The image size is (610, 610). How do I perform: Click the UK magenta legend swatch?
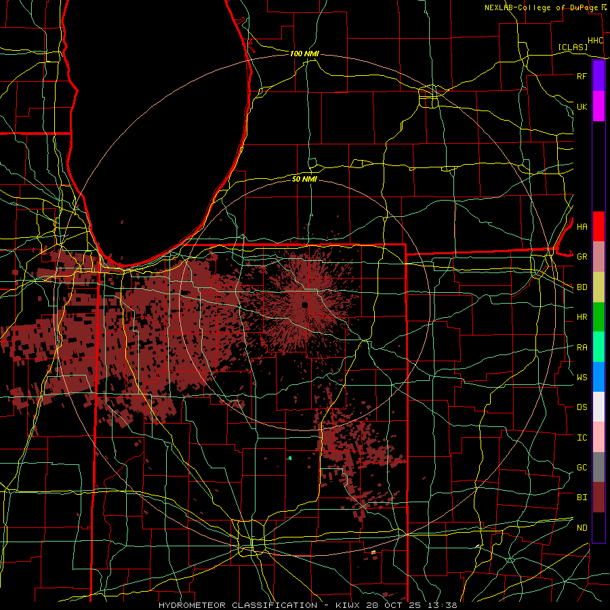(598, 106)
